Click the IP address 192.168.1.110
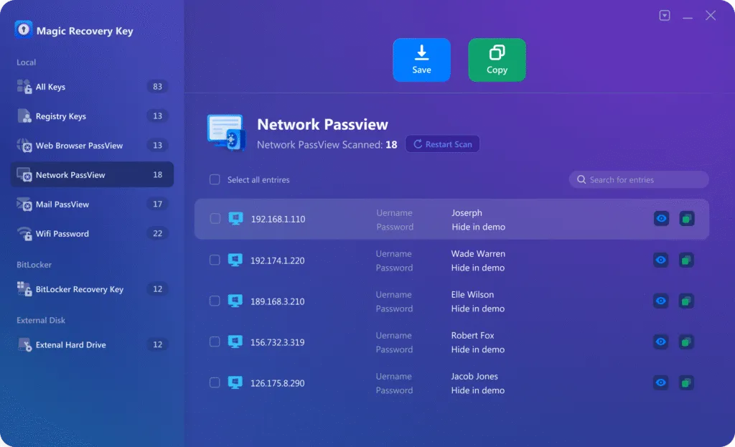Screen dimensions: 735x447 (278, 219)
